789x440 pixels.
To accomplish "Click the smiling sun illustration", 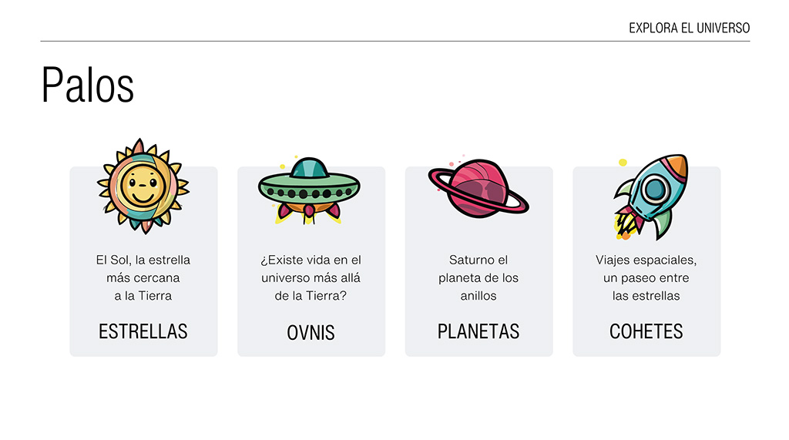I will click(143, 186).
